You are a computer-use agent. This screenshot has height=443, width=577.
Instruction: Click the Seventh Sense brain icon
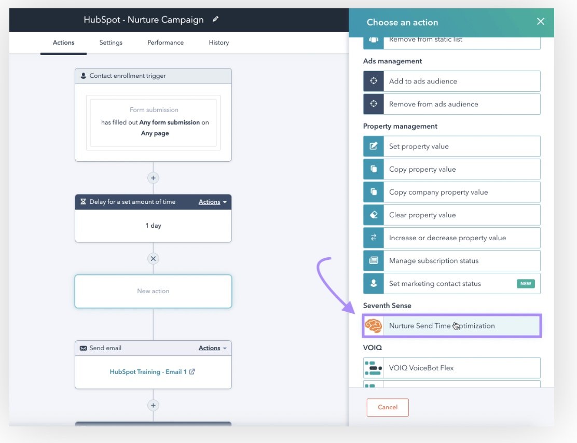click(374, 326)
